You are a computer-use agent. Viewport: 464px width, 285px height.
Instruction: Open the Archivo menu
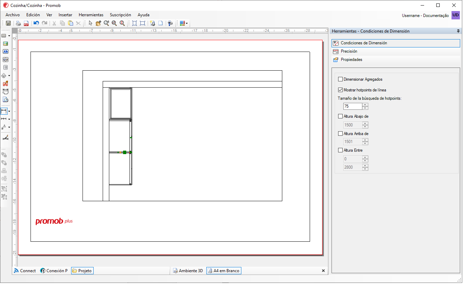[x=13, y=15]
